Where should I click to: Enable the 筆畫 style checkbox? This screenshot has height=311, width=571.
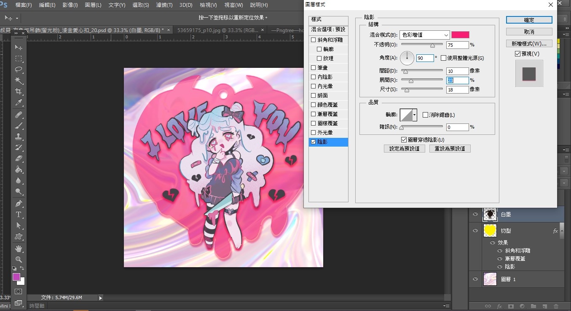click(x=313, y=68)
